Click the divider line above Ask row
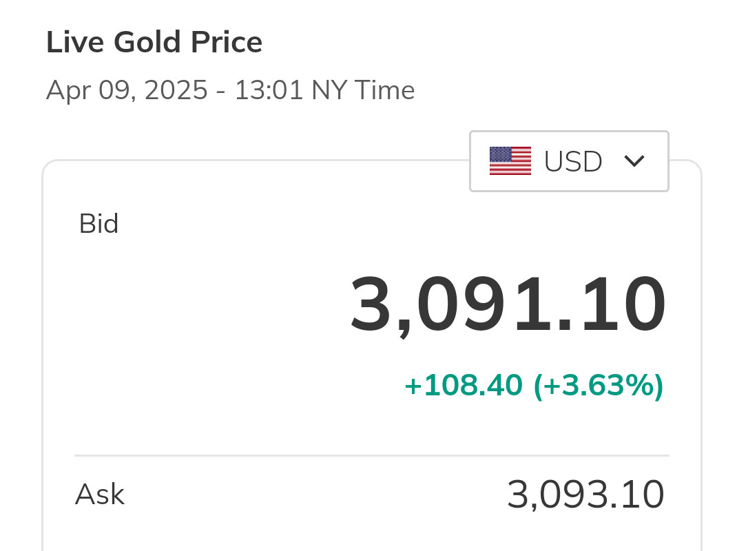The width and height of the screenshot is (737, 551). click(x=372, y=455)
